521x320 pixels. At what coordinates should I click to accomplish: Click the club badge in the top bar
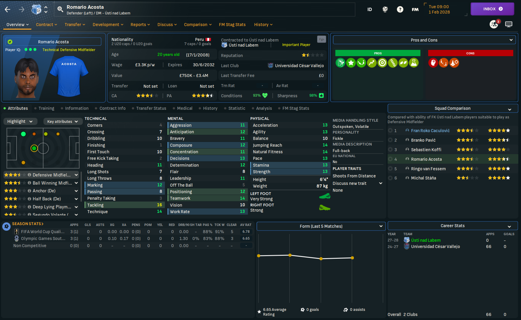coord(36,9)
